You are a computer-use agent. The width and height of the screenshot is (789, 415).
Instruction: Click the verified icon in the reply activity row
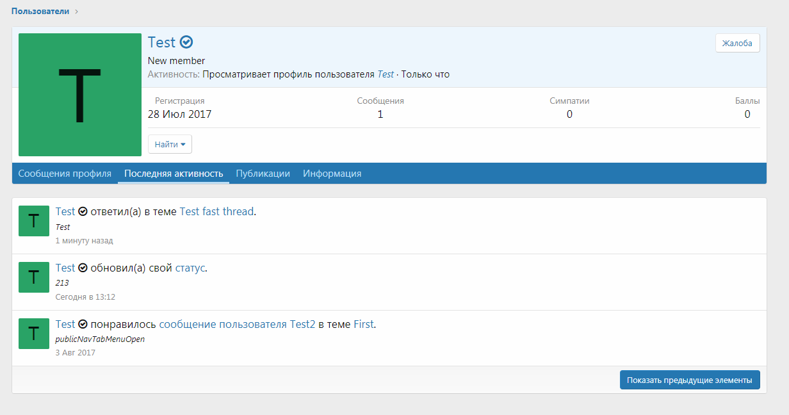click(x=83, y=211)
